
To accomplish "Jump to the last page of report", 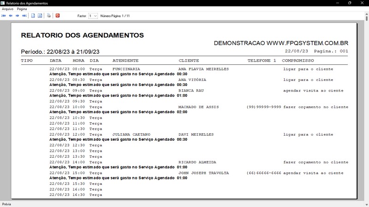I will [x=24, y=16].
